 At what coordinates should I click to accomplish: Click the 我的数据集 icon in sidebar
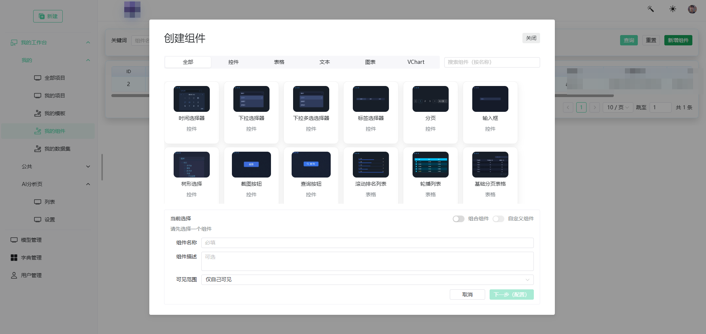(38, 149)
